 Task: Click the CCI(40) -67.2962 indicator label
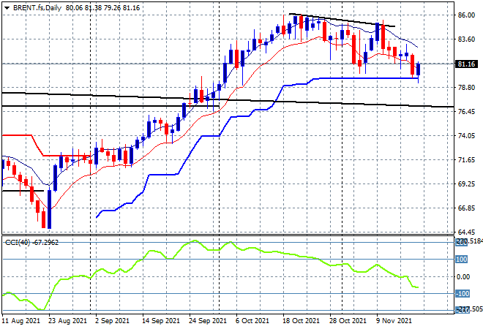[x=31, y=243]
